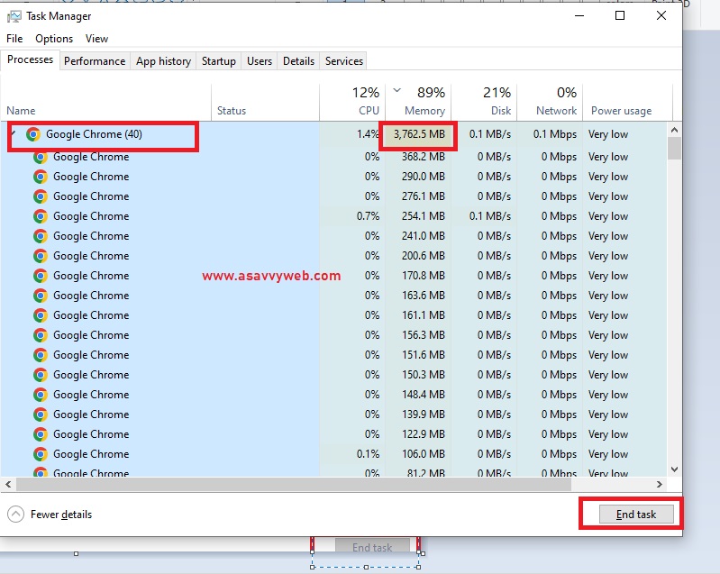Image resolution: width=720 pixels, height=574 pixels.
Task: Click the sort arrow above Memory column
Action: (397, 91)
